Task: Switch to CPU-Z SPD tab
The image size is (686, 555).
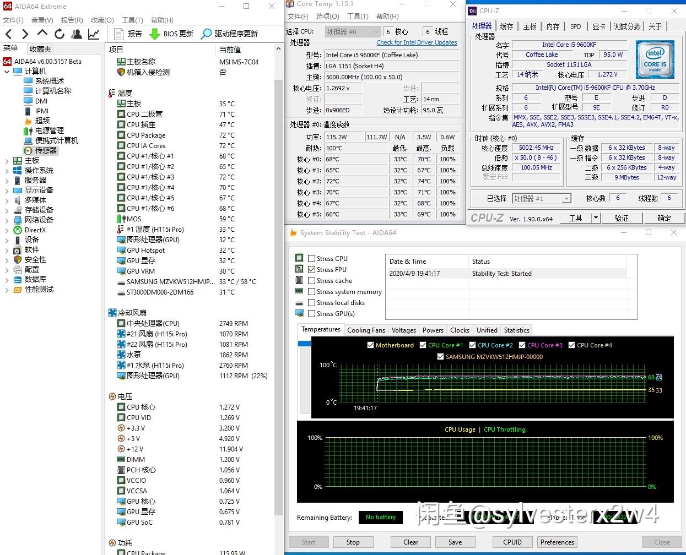Action: [x=575, y=26]
